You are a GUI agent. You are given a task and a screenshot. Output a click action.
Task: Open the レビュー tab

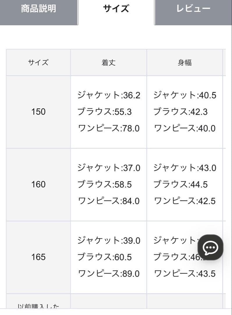(193, 9)
